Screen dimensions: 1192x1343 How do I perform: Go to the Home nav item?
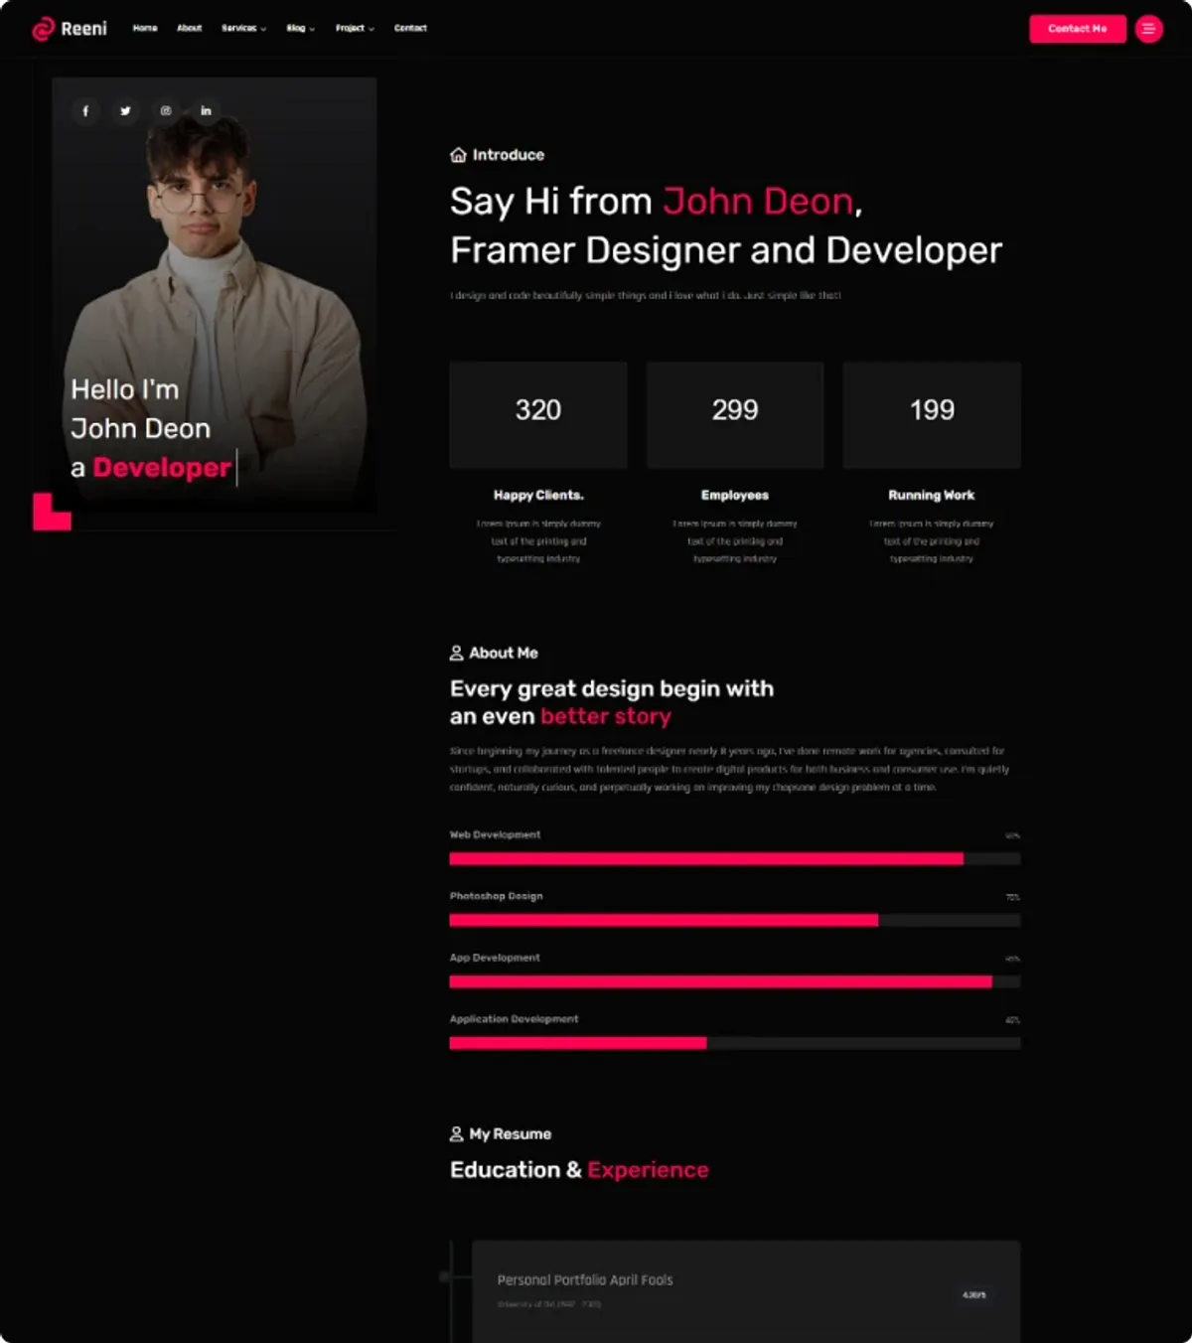(x=145, y=29)
